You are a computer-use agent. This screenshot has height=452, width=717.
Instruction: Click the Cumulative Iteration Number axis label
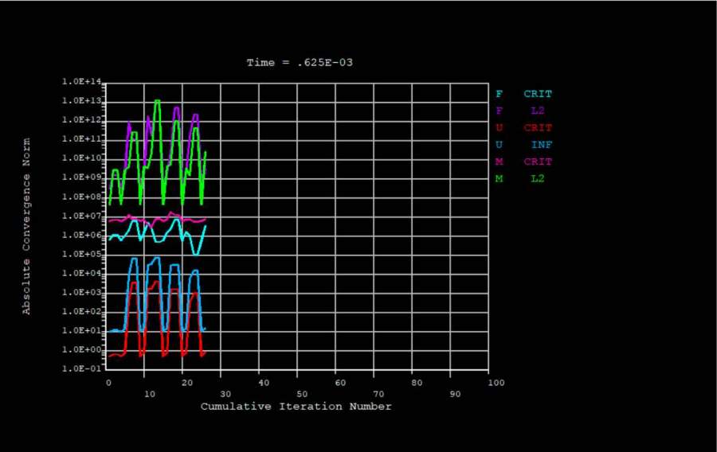pyautogui.click(x=296, y=407)
